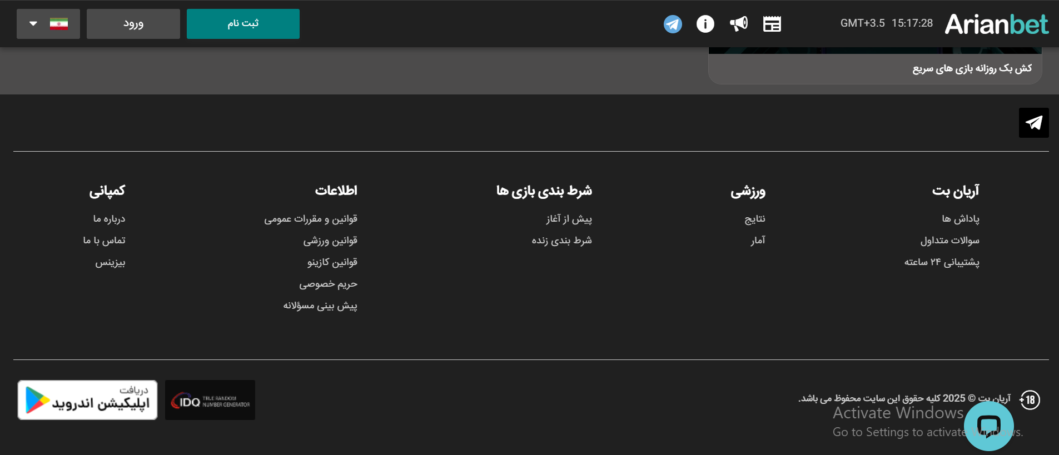
Task: Download the Android app via Google Play badge
Action: point(87,400)
